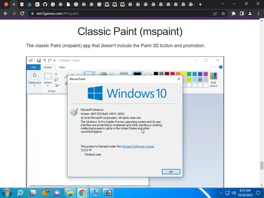The image size is (264, 198).
Task: Click the Chrome icon on the taskbar
Action: tap(82, 193)
